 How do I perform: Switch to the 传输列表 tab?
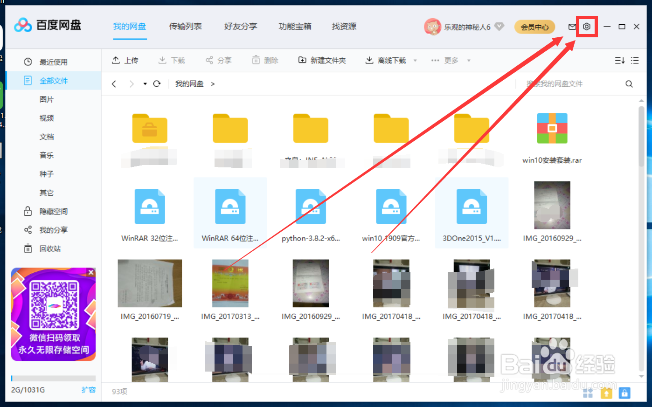[185, 27]
